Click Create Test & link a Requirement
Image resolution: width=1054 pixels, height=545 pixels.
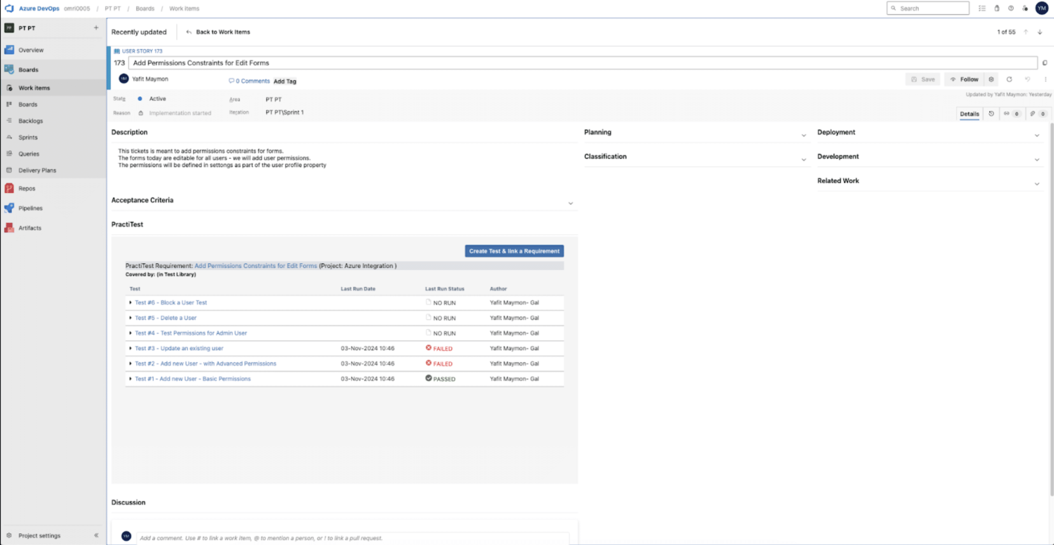click(x=514, y=251)
